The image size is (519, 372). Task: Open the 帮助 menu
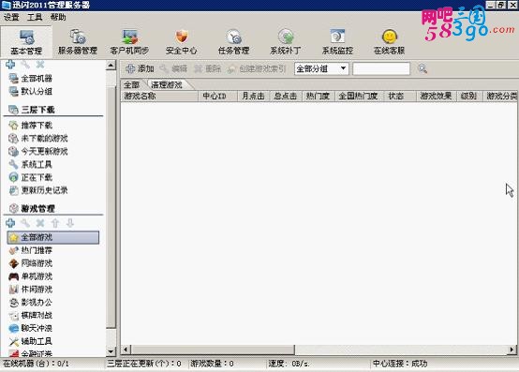58,17
